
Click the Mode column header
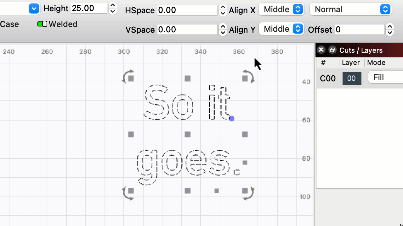coord(376,62)
